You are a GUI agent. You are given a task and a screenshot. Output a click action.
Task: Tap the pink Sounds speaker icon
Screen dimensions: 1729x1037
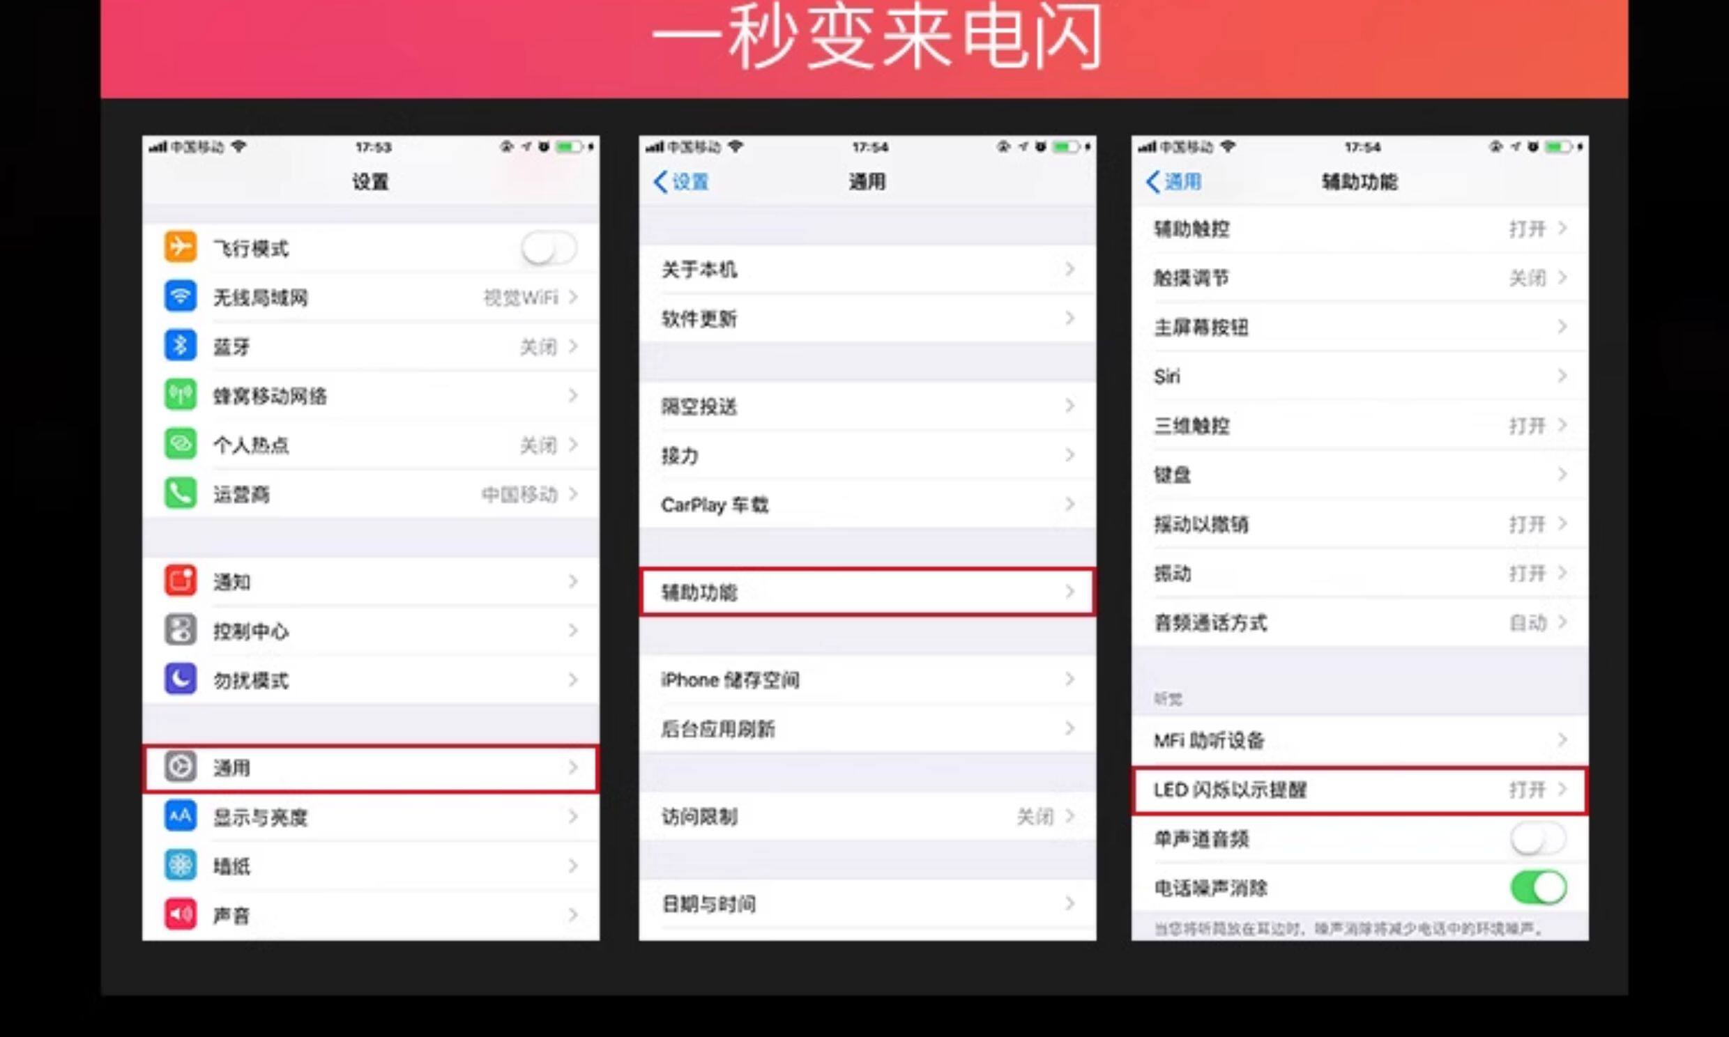click(181, 915)
